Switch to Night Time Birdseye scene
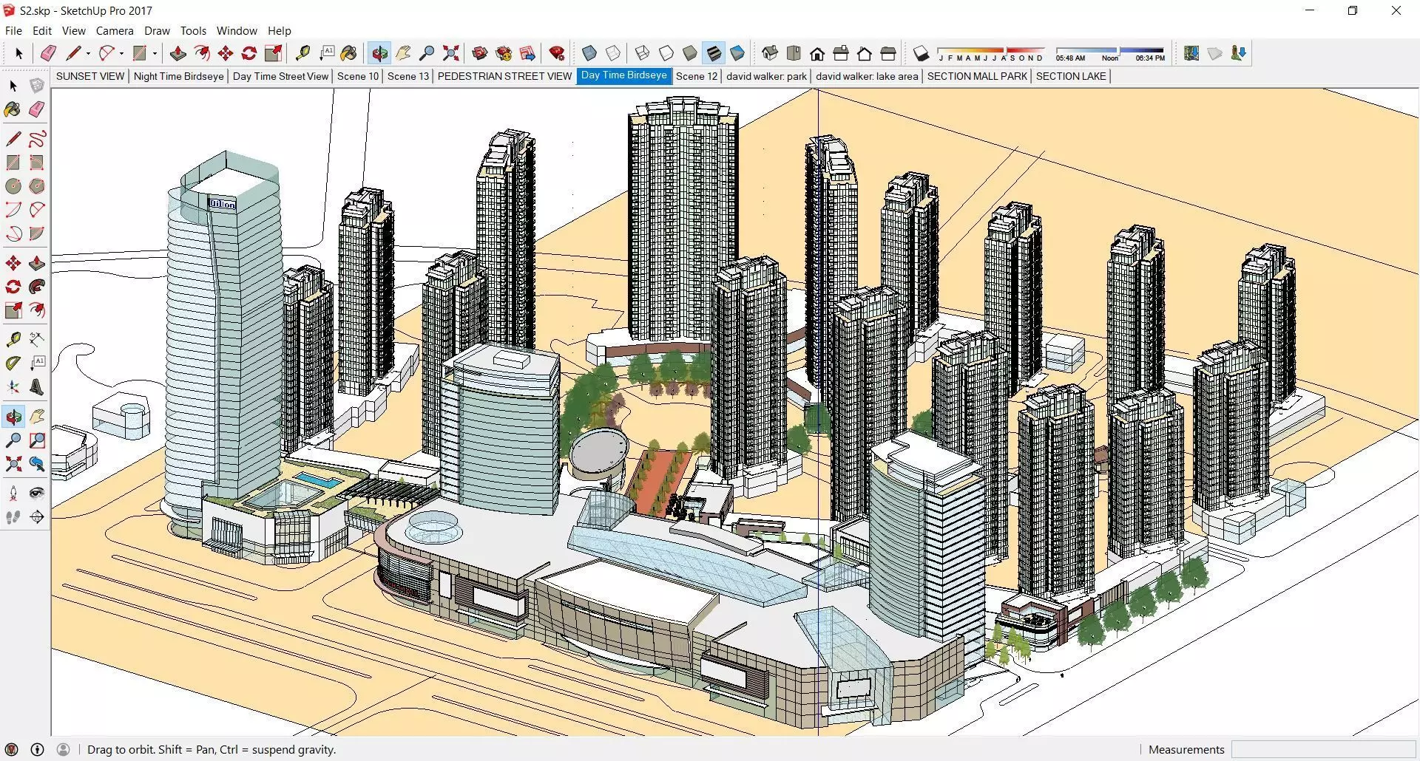This screenshot has width=1420, height=761. [178, 76]
